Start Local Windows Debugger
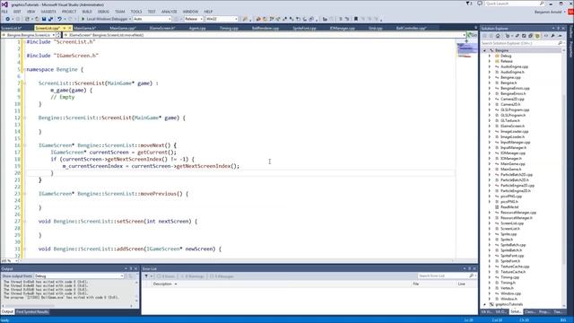Viewport: 574px width, 323px height. 106,19
